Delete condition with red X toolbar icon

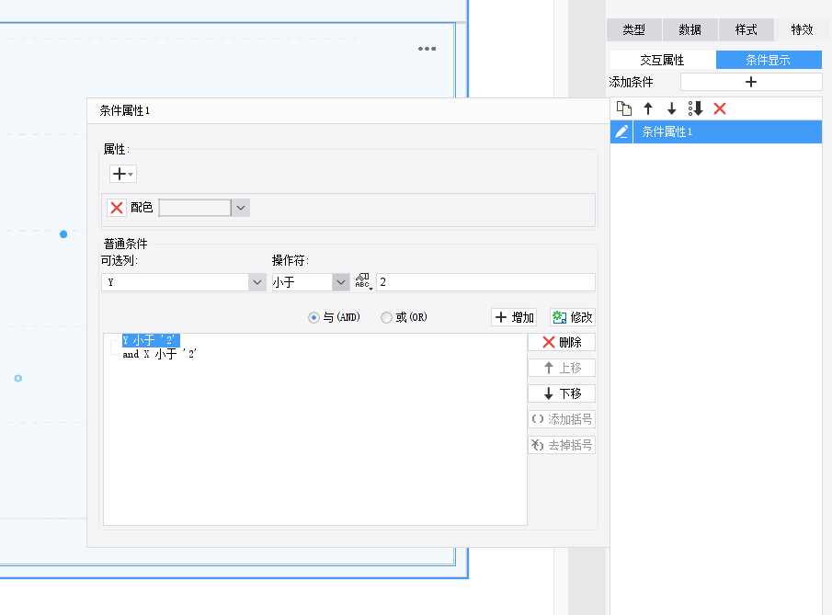click(720, 108)
